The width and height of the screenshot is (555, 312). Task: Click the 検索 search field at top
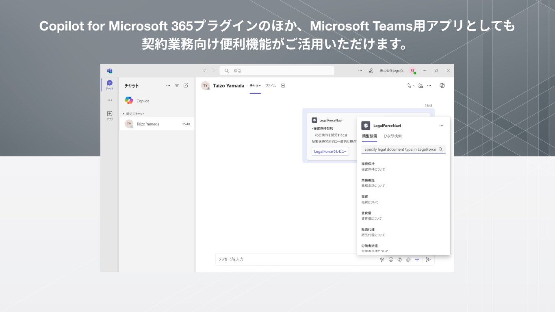pos(277,71)
